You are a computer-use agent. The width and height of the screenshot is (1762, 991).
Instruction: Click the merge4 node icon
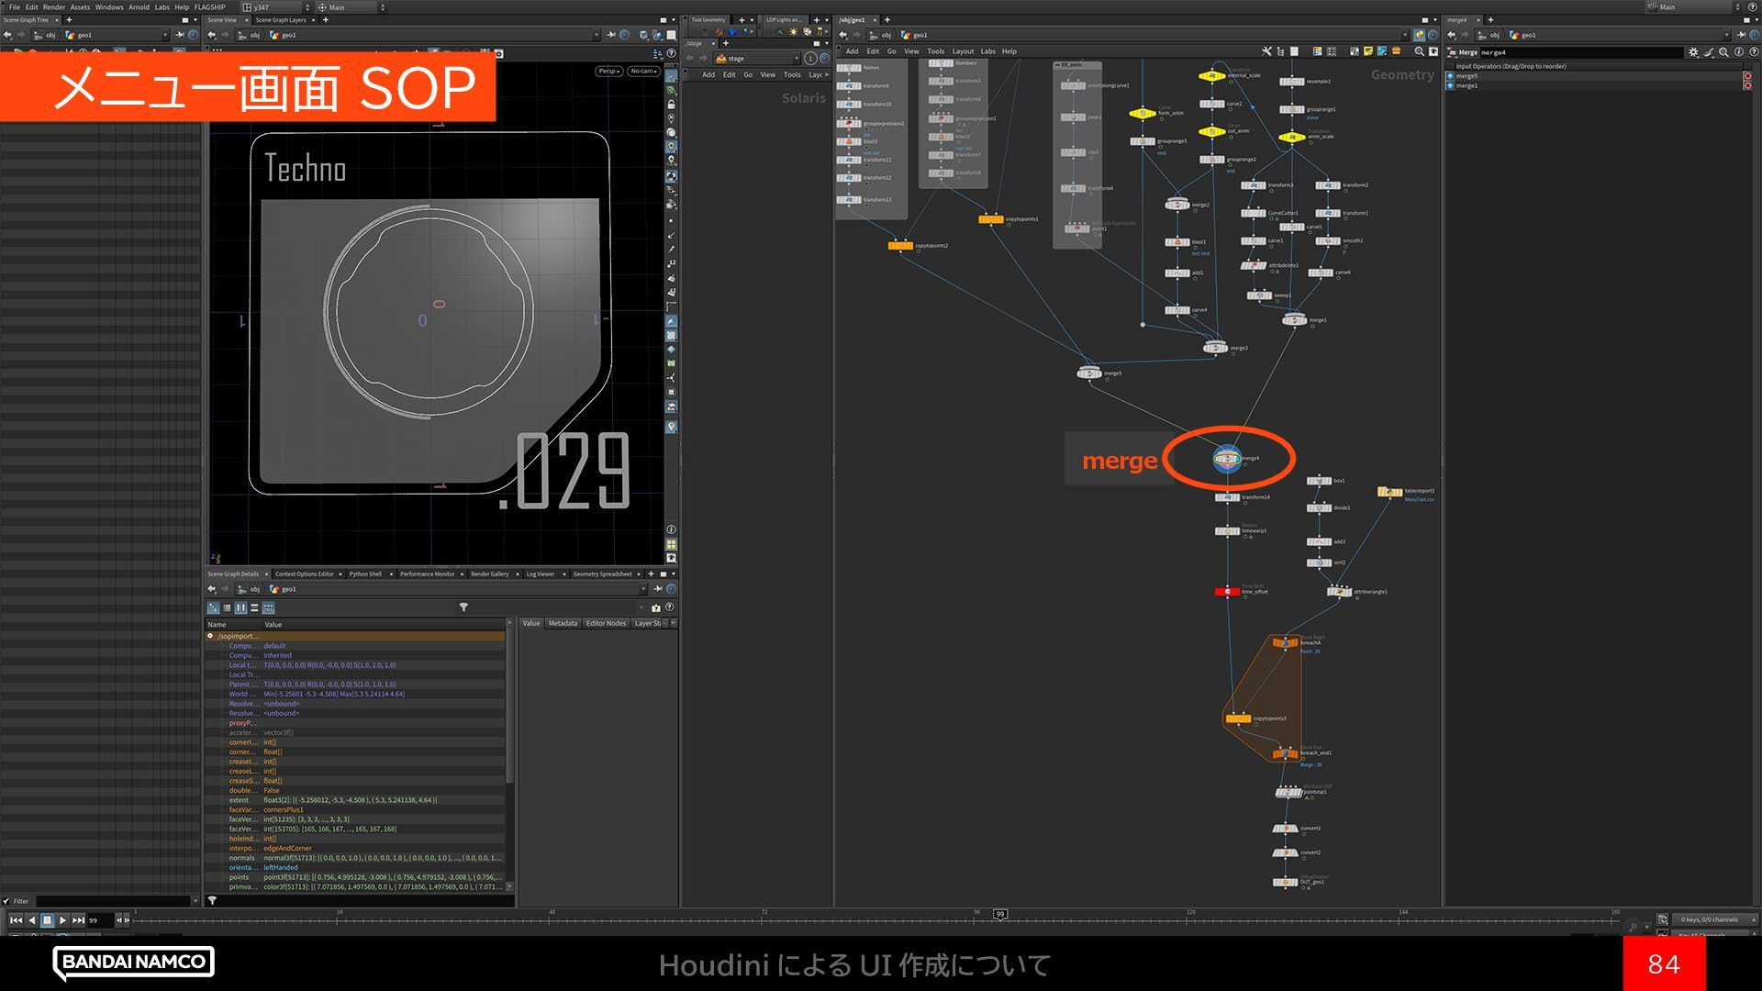(x=1226, y=458)
